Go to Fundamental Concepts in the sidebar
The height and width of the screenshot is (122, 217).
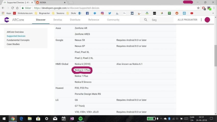tap(18, 40)
